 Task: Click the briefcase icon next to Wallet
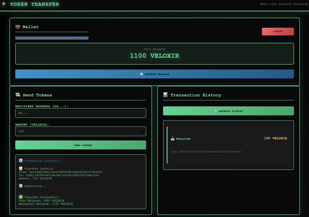click(18, 27)
